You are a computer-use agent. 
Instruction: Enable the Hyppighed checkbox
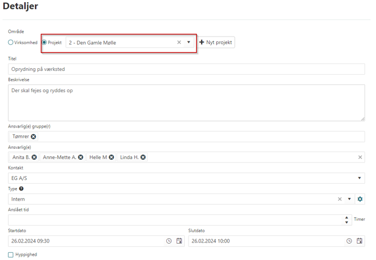(11, 255)
